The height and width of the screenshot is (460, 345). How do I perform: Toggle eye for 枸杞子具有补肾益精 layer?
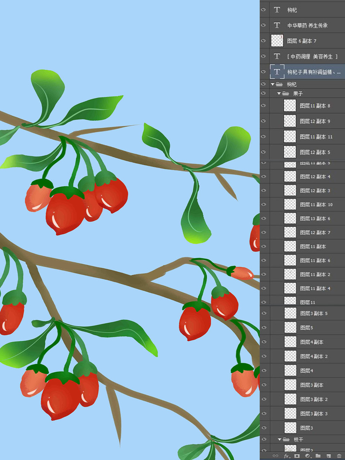[x=263, y=71]
